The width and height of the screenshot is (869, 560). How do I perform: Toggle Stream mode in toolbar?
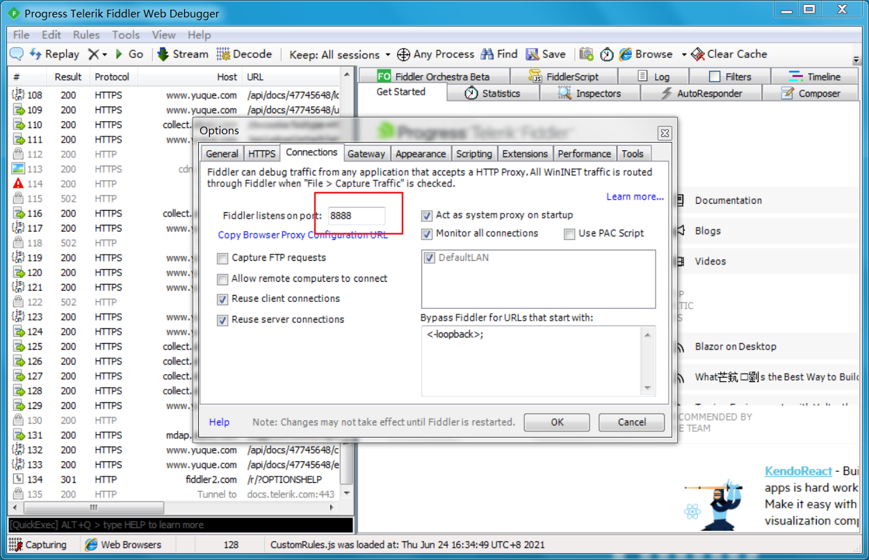[x=182, y=54]
